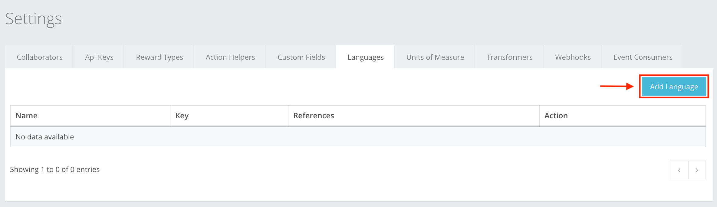Click the Action column header
Screen dimensions: 717x207
tap(556, 116)
